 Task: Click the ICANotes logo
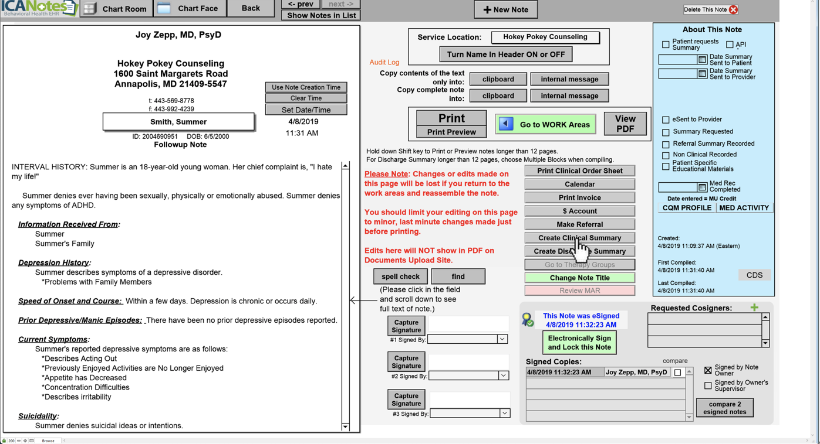point(39,8)
